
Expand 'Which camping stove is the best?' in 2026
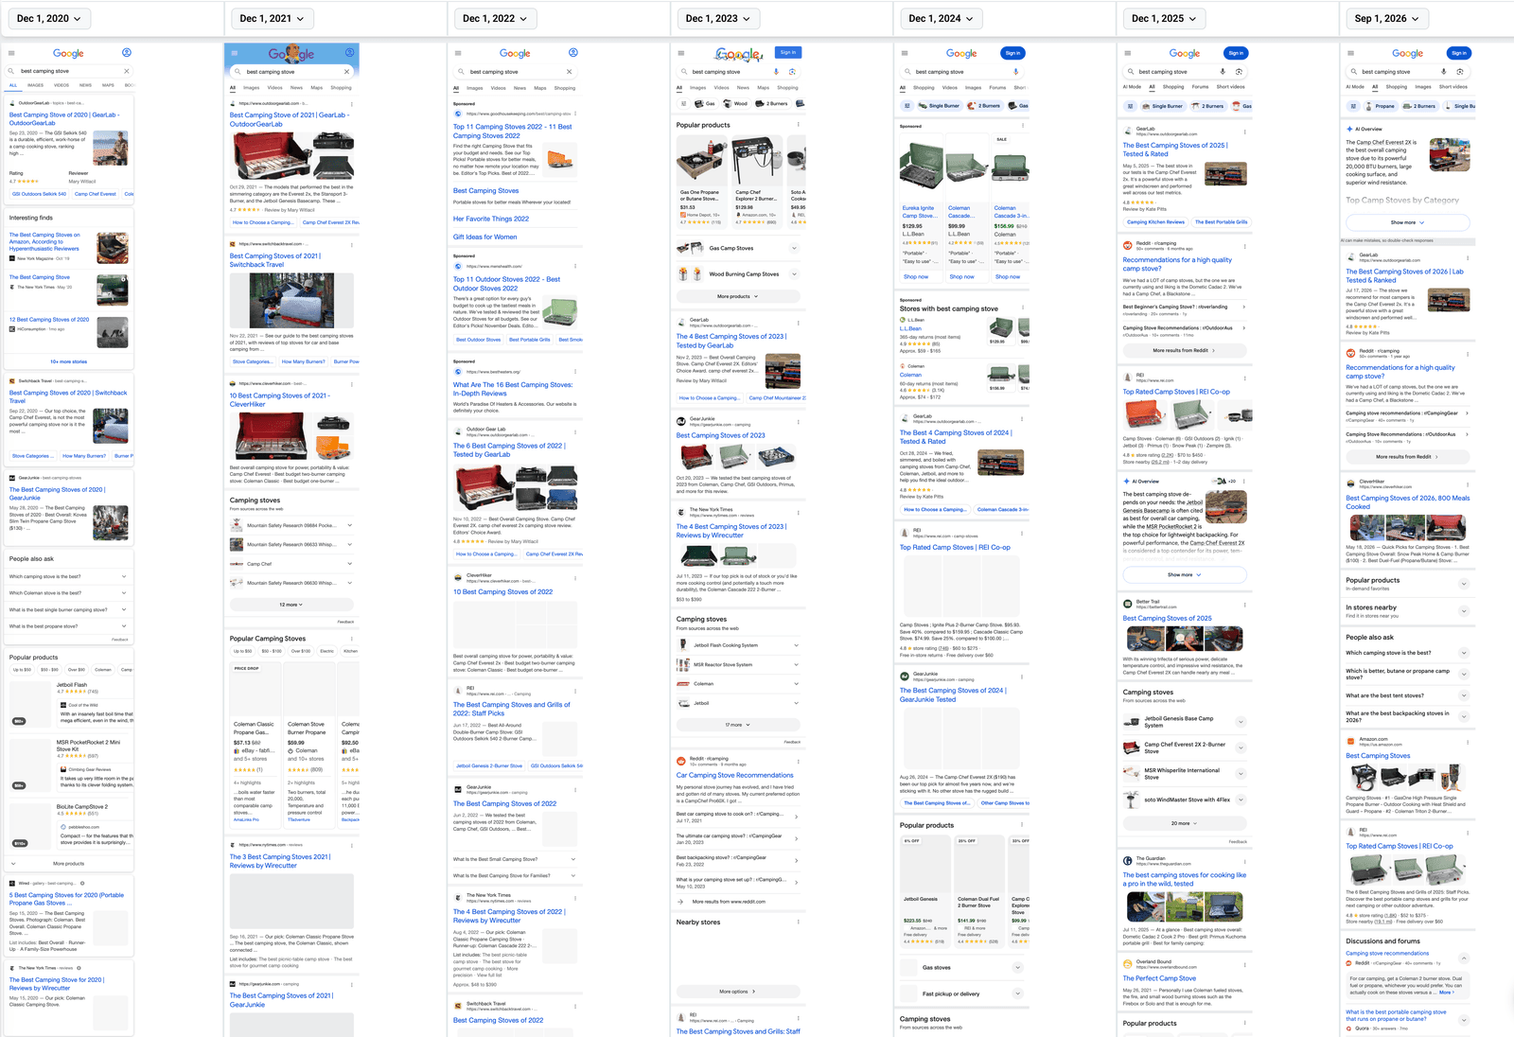pos(1408,653)
